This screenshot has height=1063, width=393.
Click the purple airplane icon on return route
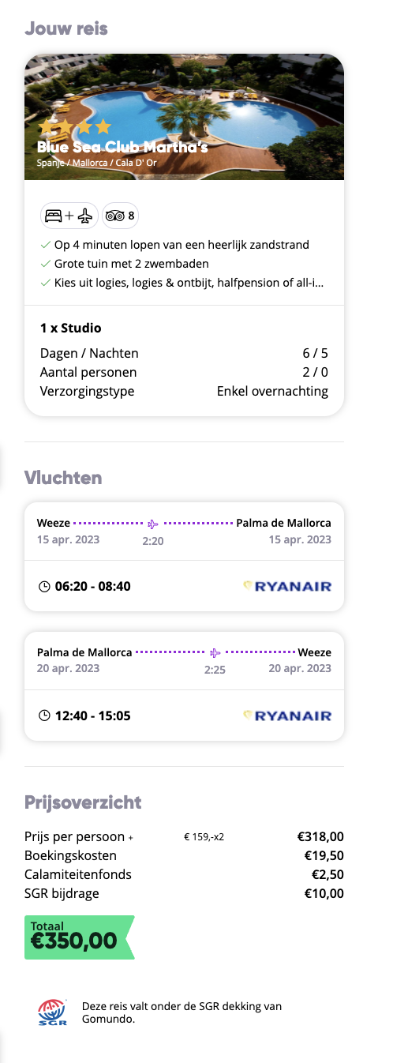click(215, 653)
